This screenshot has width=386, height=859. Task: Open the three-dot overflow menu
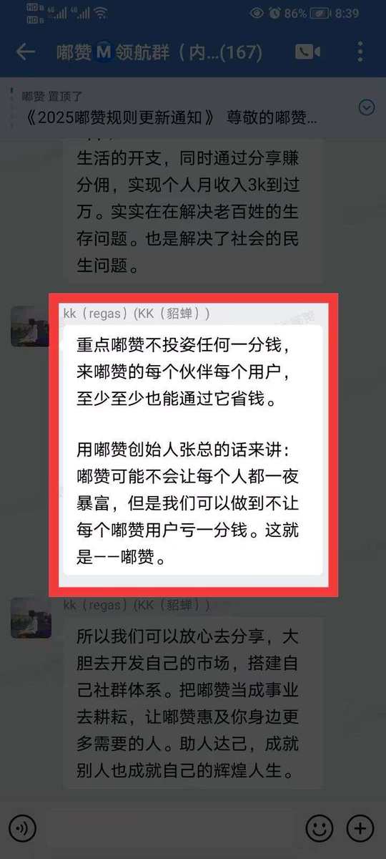pyautogui.click(x=360, y=52)
